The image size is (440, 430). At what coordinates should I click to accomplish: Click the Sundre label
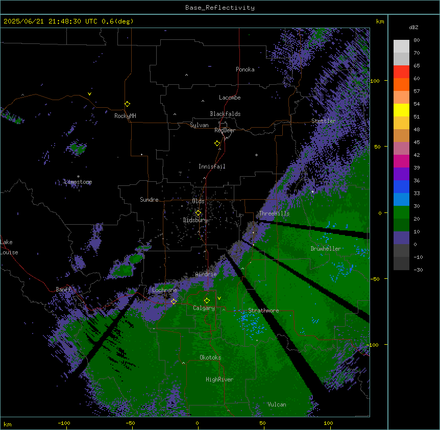pyautogui.click(x=149, y=200)
